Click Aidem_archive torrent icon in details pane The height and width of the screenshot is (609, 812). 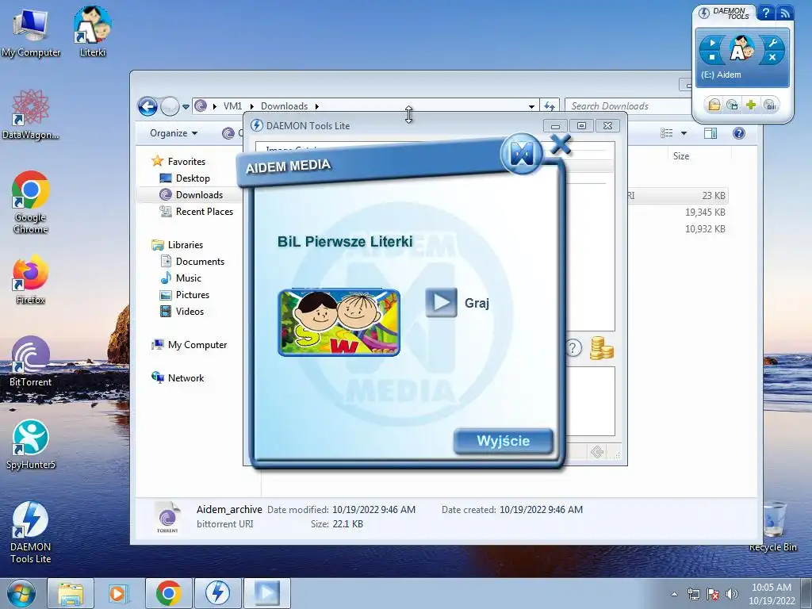point(167,517)
